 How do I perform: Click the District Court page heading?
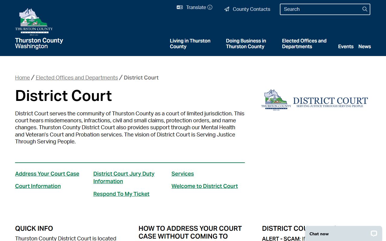point(63,95)
